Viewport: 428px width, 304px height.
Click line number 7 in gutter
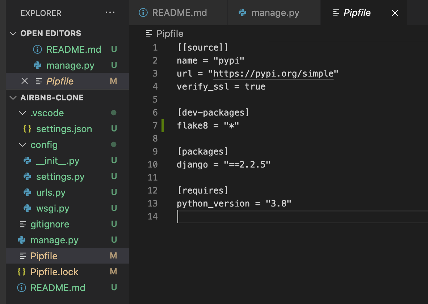[155, 126]
